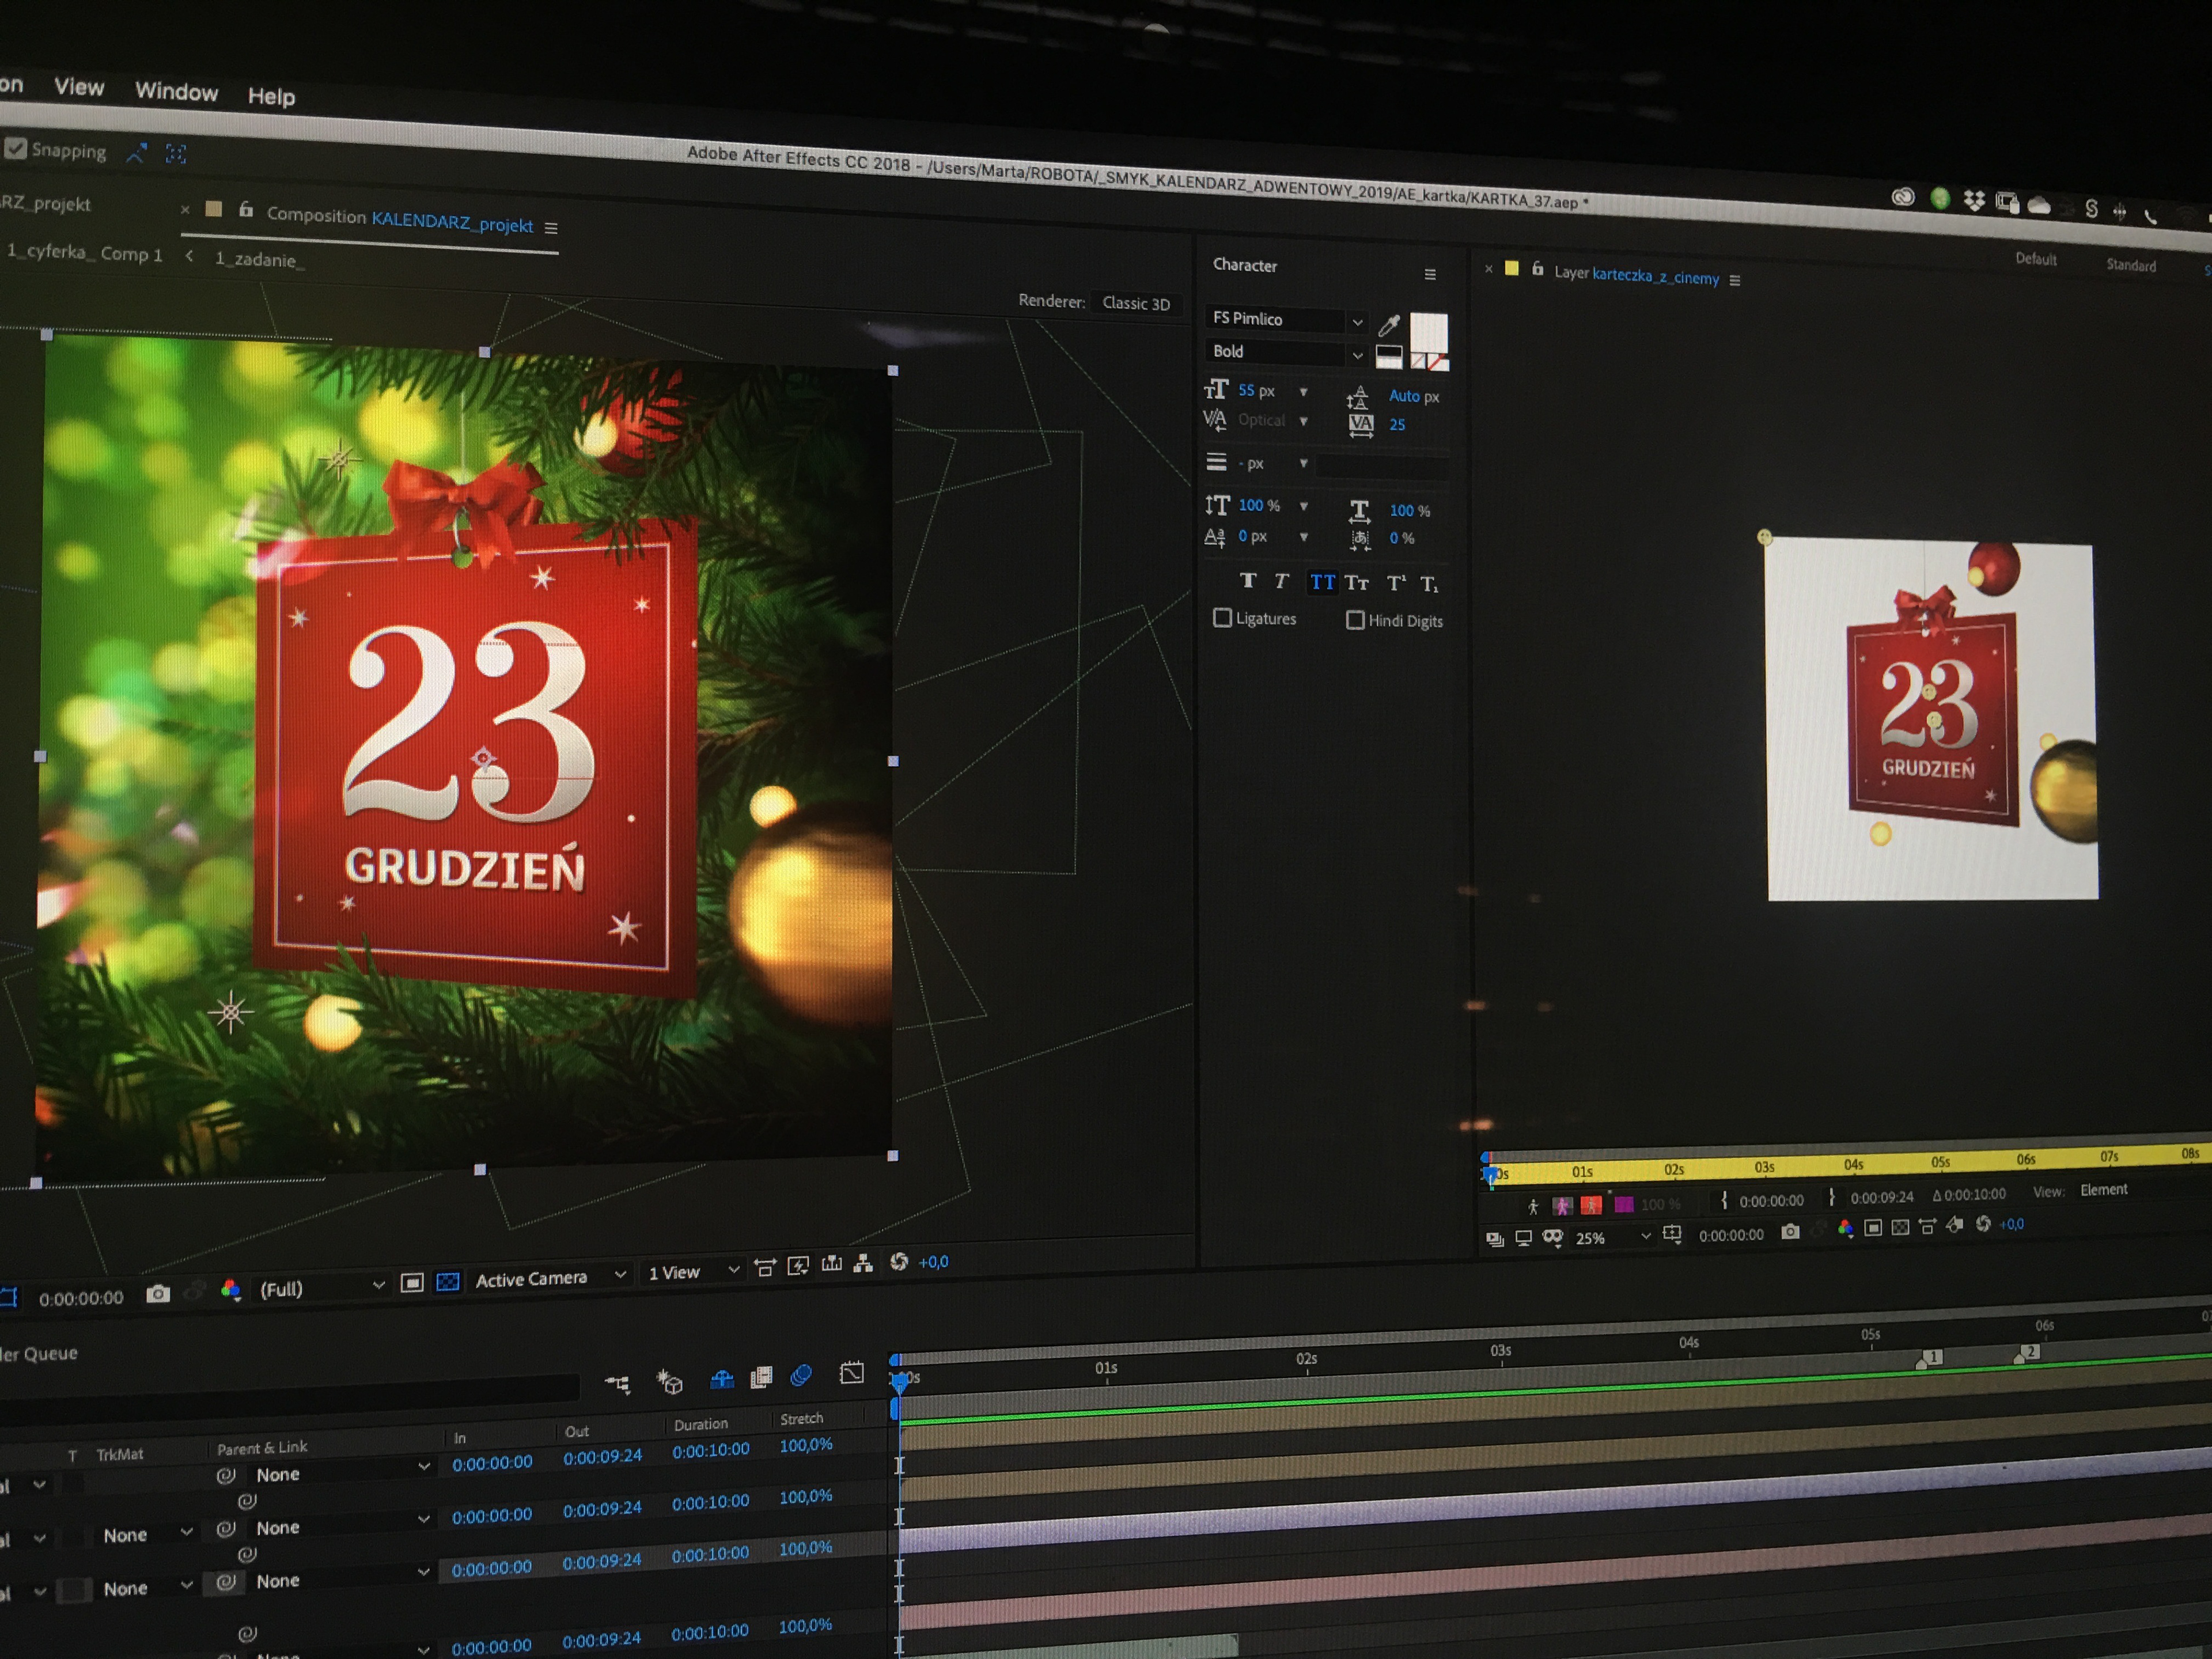Open the Bold font style dropdown

(1357, 355)
